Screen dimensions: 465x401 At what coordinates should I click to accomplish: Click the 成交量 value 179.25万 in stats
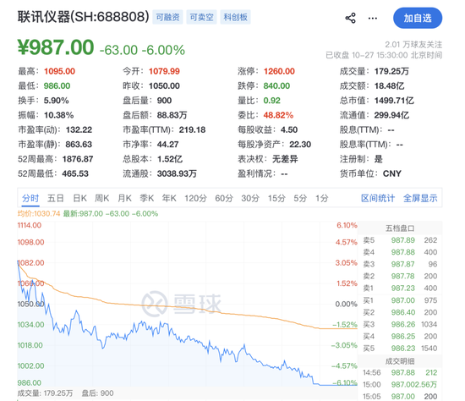391,71
